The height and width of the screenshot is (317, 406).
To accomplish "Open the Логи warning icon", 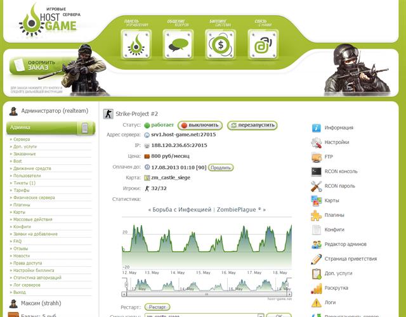I will (x=317, y=303).
